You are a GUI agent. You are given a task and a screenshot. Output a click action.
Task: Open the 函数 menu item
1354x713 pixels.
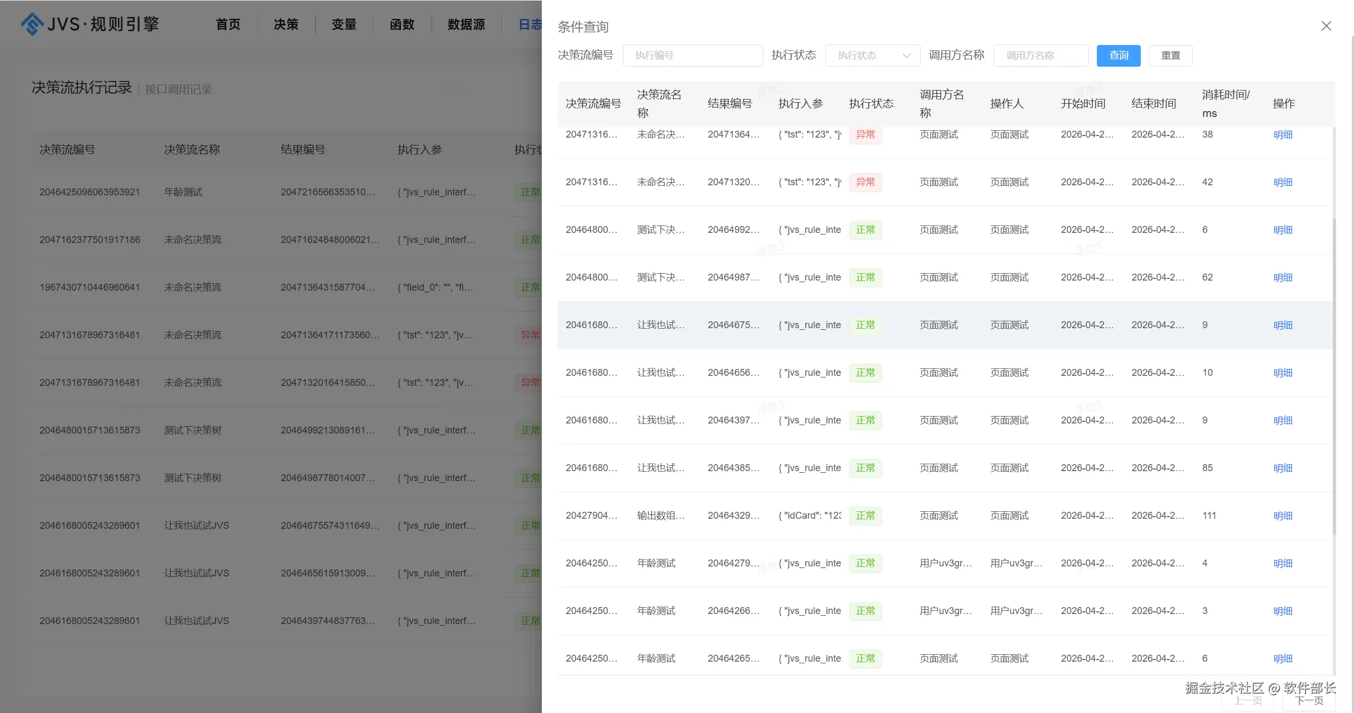[402, 24]
